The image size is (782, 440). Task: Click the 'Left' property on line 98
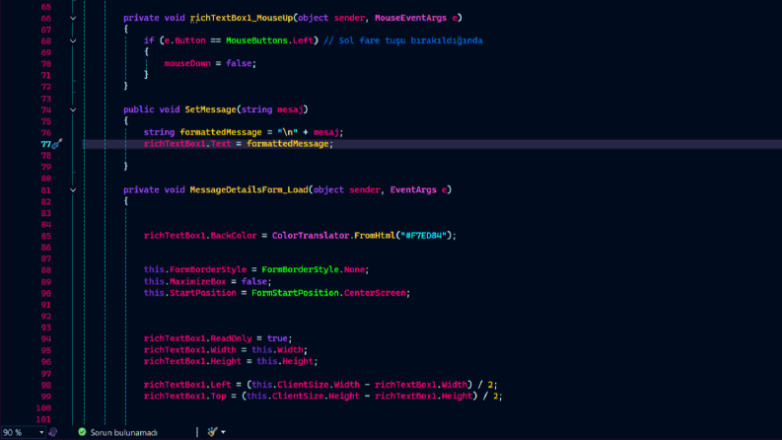pos(221,385)
